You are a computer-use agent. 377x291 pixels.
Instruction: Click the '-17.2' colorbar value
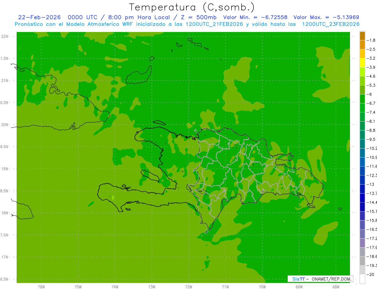[372, 238]
